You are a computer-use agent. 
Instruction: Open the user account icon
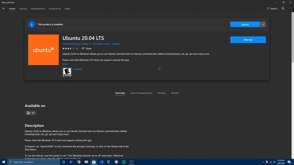click(x=283, y=9)
